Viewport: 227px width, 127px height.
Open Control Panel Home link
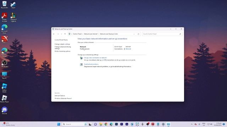pyautogui.click(x=61, y=40)
